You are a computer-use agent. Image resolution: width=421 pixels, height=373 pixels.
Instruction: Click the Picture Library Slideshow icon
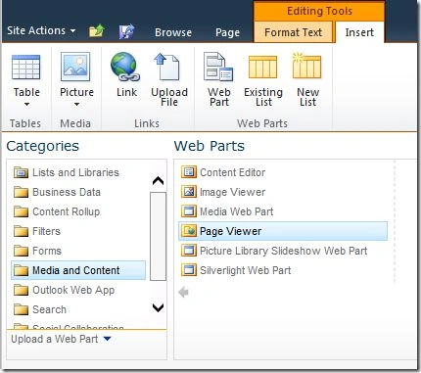[189, 251]
